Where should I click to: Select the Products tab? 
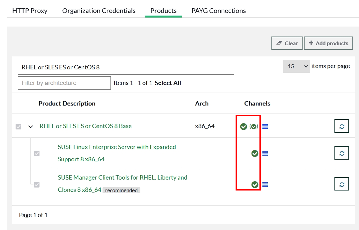(164, 11)
